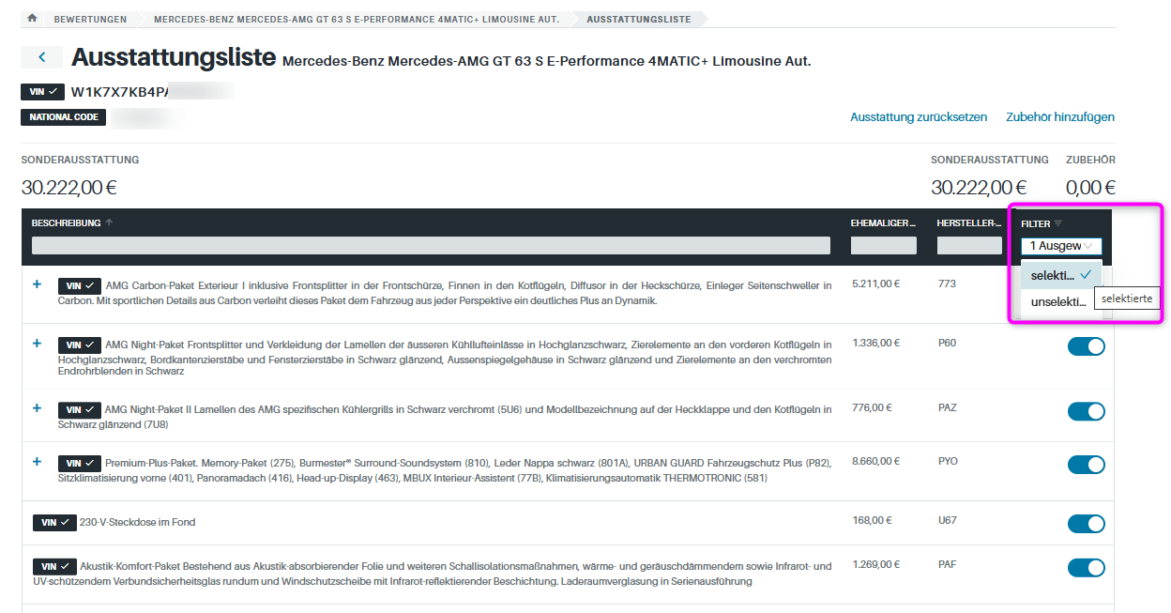1171x613 pixels.
Task: Click the Zubehör total '0,00 €'
Action: point(1090,188)
